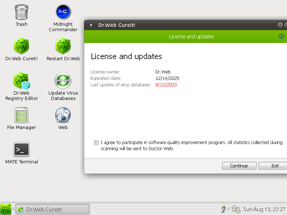
Task: Click the Sun Aug 13, 22:27 clock
Action: (x=264, y=209)
